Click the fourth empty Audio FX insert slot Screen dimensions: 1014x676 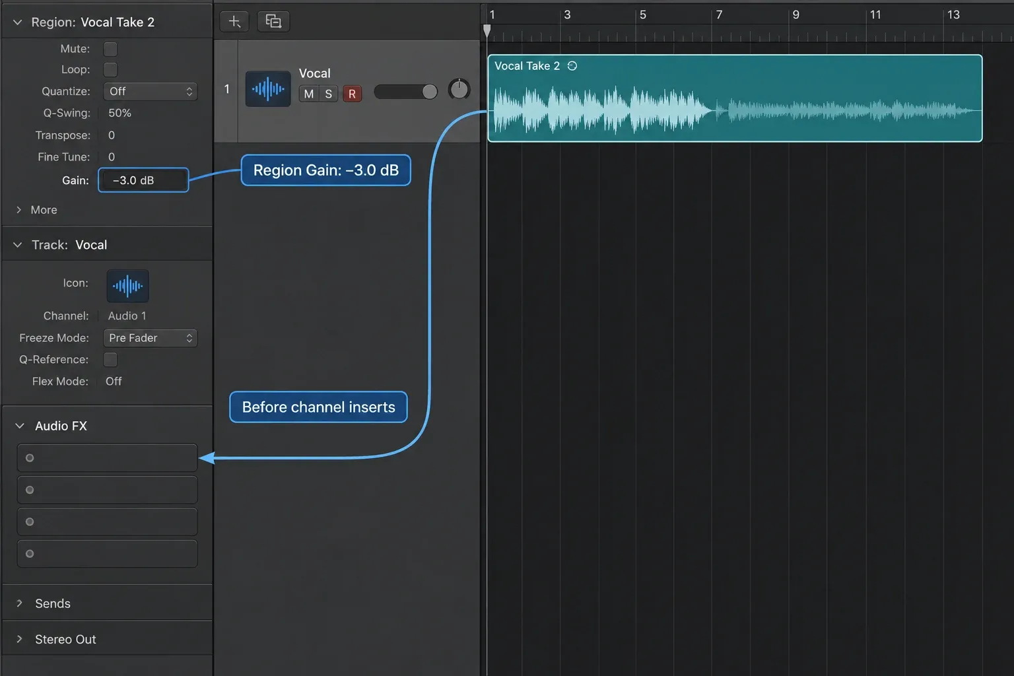tap(107, 554)
